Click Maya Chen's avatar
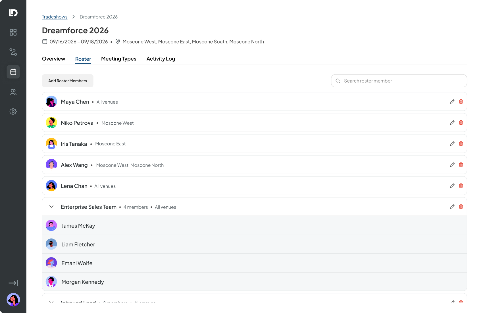 (51, 102)
